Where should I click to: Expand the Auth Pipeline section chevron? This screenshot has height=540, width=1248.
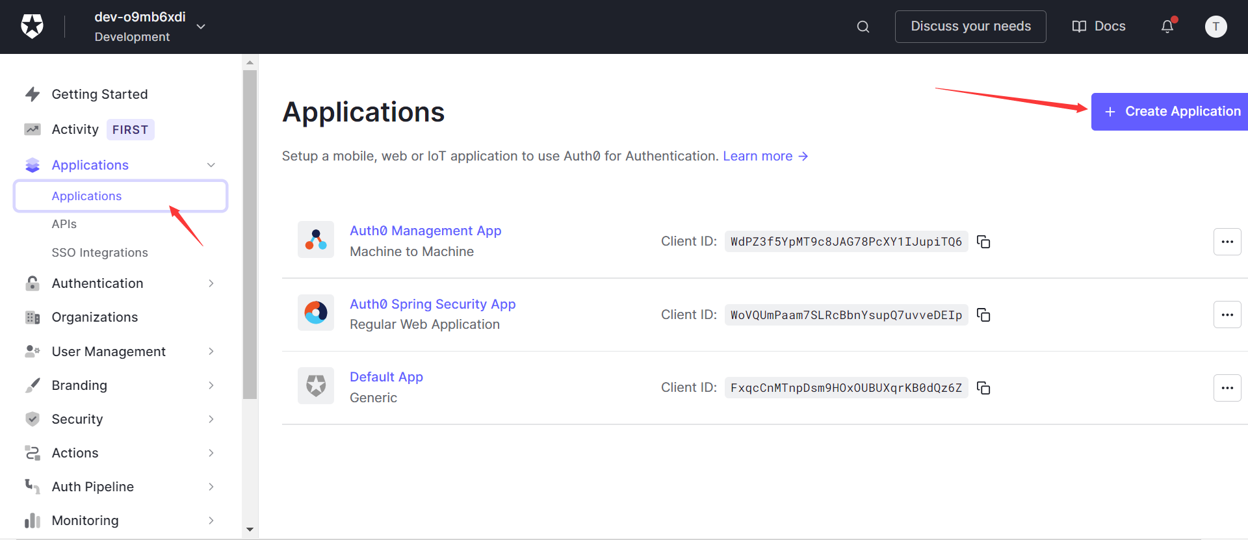[211, 487]
